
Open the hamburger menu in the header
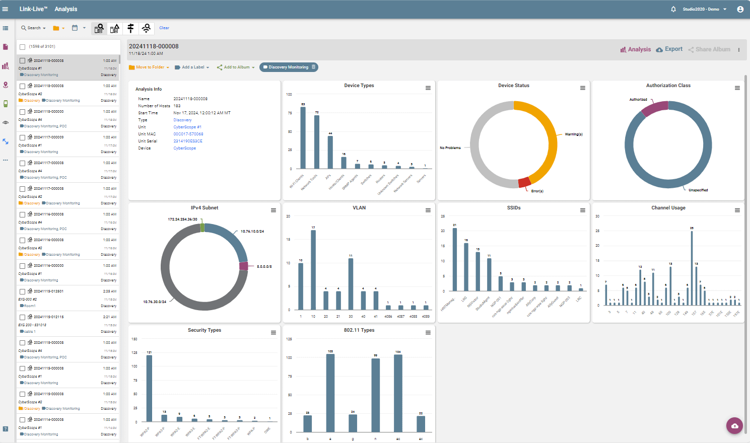point(6,9)
